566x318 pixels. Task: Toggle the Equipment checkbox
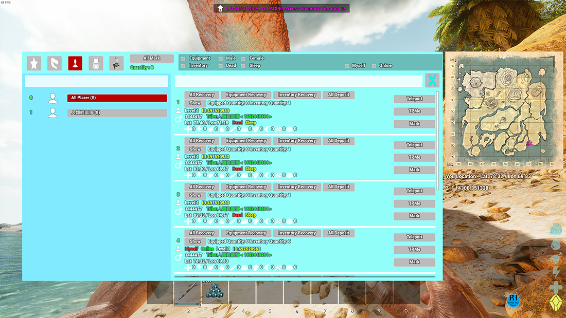pos(183,59)
